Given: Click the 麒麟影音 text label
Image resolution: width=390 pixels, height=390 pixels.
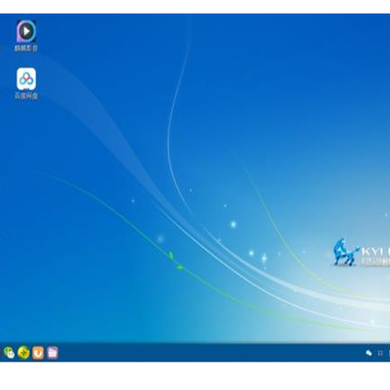Looking at the screenshot, I should pyautogui.click(x=26, y=48).
